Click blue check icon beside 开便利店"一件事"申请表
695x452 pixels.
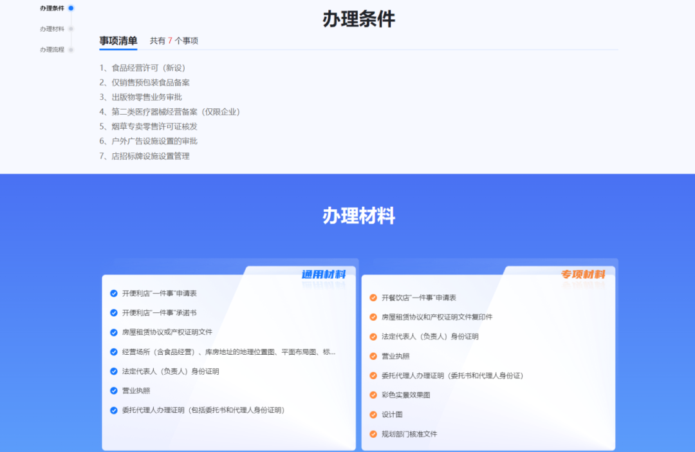tap(114, 293)
